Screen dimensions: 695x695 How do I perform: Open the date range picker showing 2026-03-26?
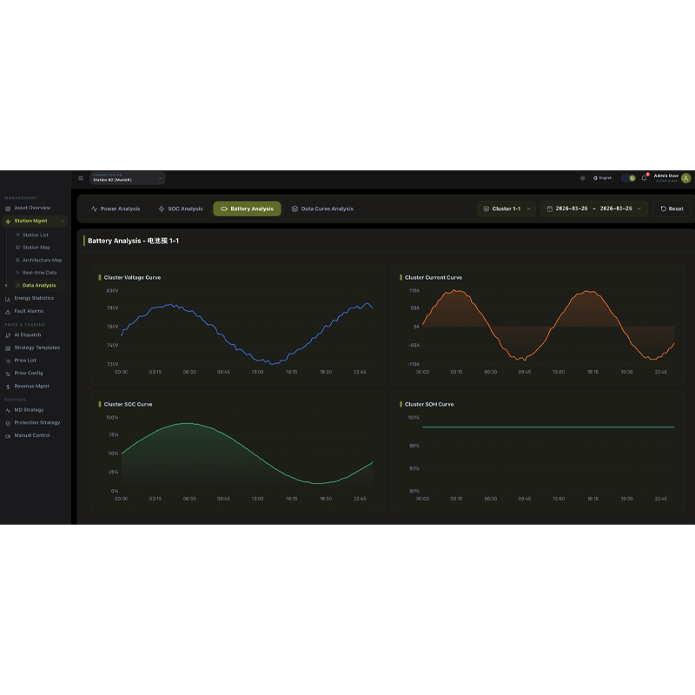click(594, 208)
